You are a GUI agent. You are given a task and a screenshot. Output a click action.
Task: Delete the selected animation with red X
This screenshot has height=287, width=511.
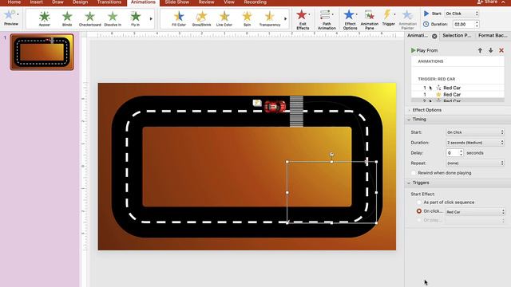tap(501, 50)
